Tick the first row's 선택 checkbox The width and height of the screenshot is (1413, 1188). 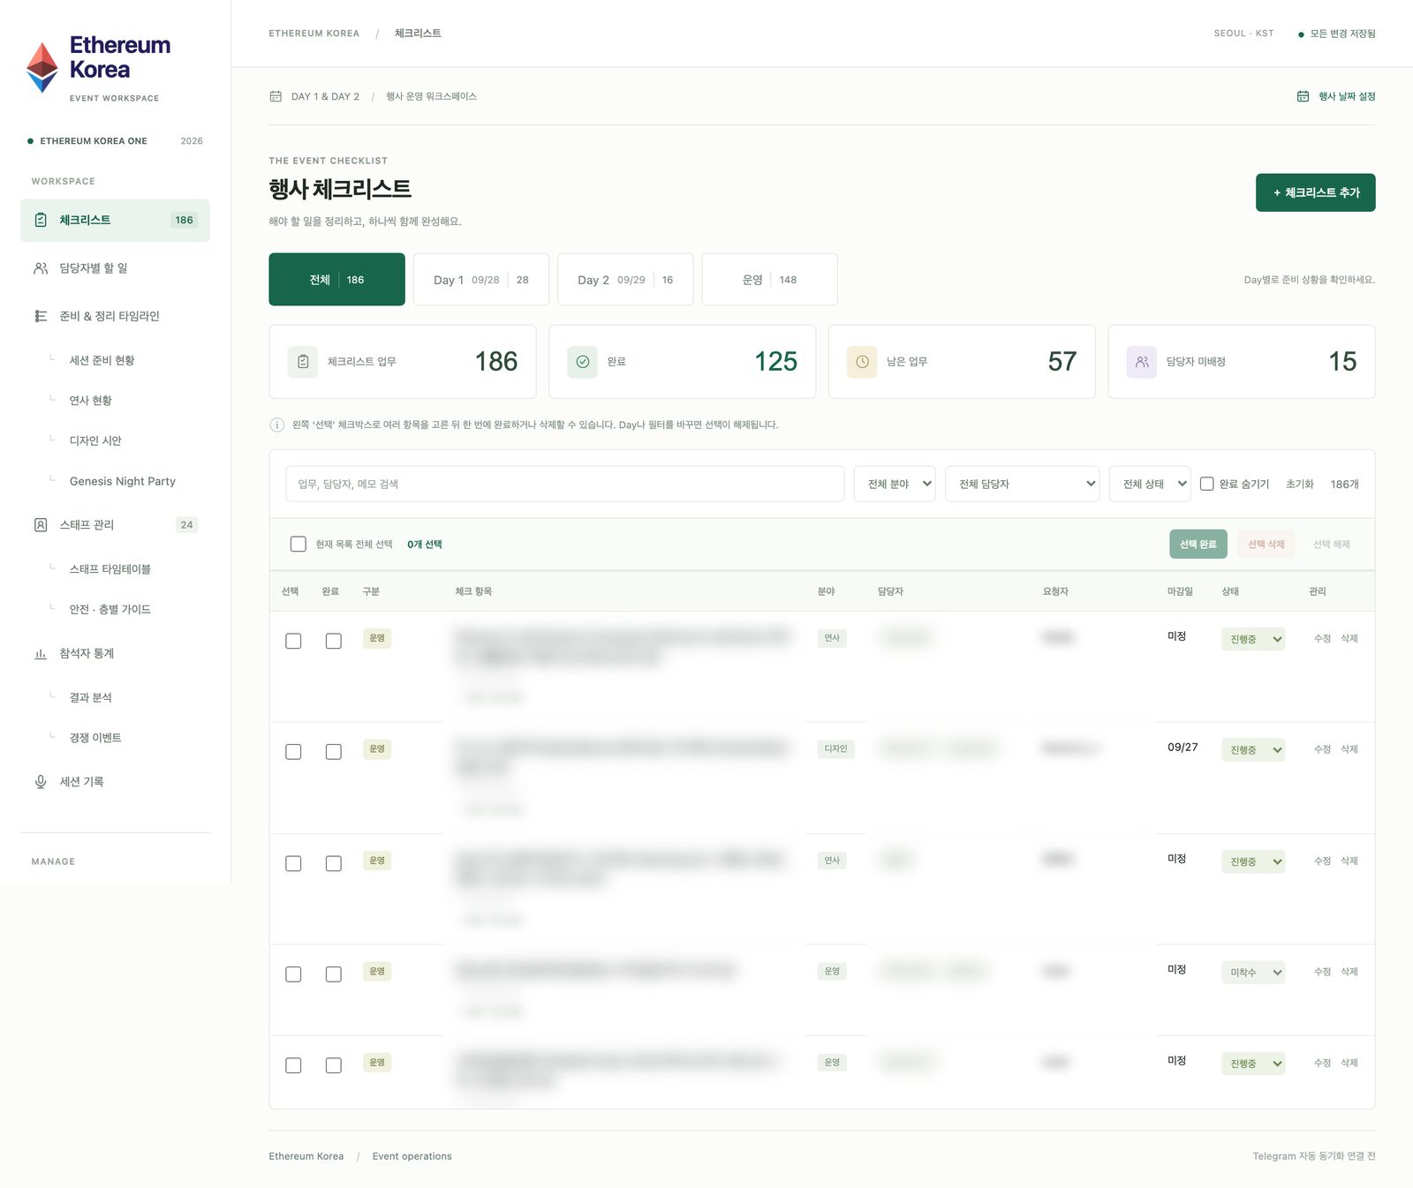(293, 642)
